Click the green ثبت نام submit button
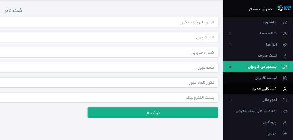Screen dimensions: 293x140 click(x=153, y=112)
